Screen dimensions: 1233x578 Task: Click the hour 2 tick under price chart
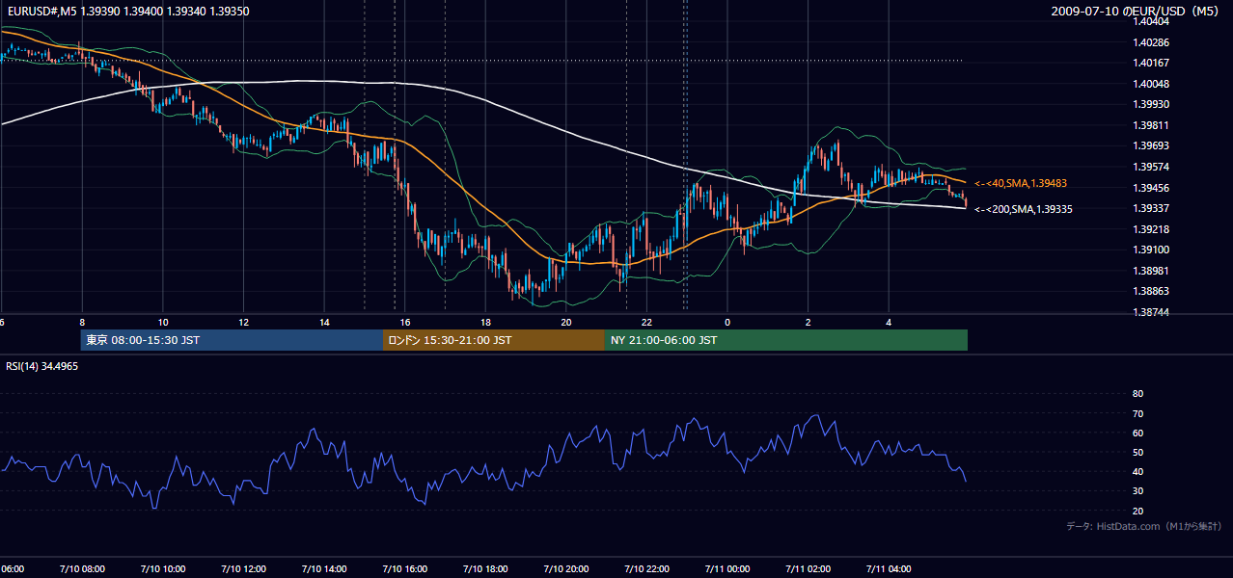pyautogui.click(x=808, y=323)
